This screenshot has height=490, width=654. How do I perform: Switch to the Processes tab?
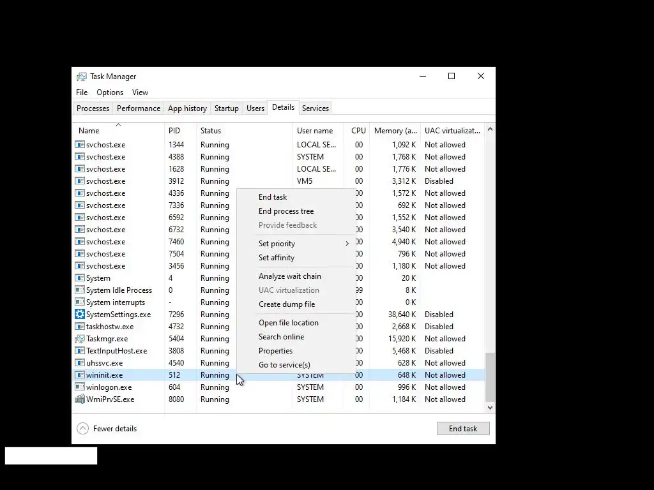[x=93, y=108]
